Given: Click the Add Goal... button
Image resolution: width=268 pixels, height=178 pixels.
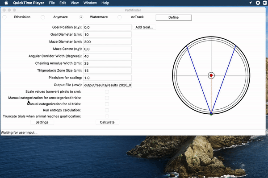Looking at the screenshot, I should coord(144,27).
